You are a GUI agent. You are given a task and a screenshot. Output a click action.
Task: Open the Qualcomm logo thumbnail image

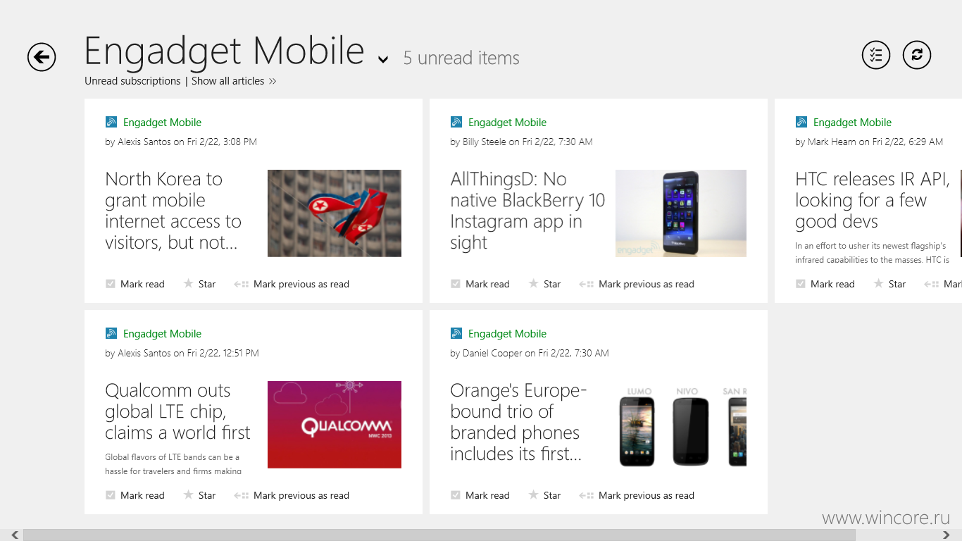tap(335, 425)
